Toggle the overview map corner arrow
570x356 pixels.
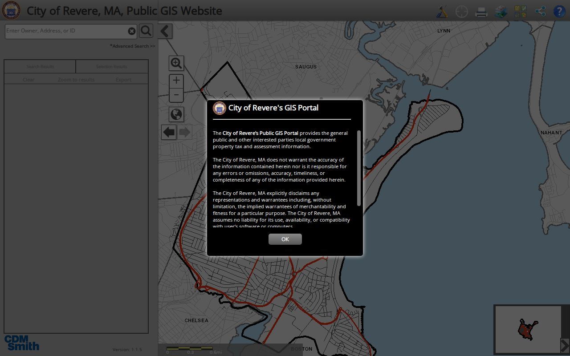point(565,345)
